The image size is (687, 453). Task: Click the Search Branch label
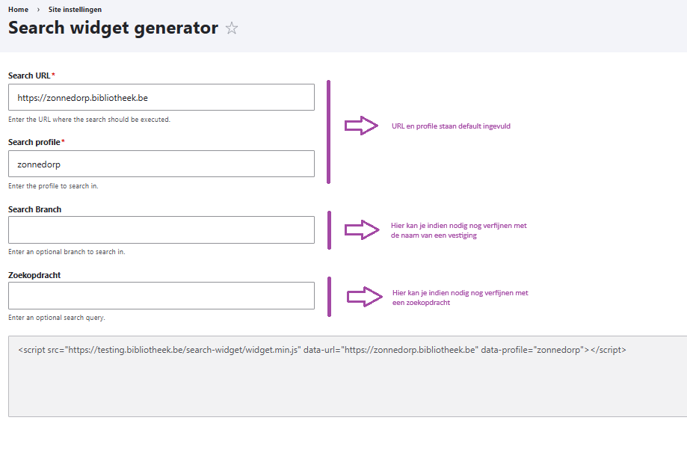pyautogui.click(x=34, y=209)
